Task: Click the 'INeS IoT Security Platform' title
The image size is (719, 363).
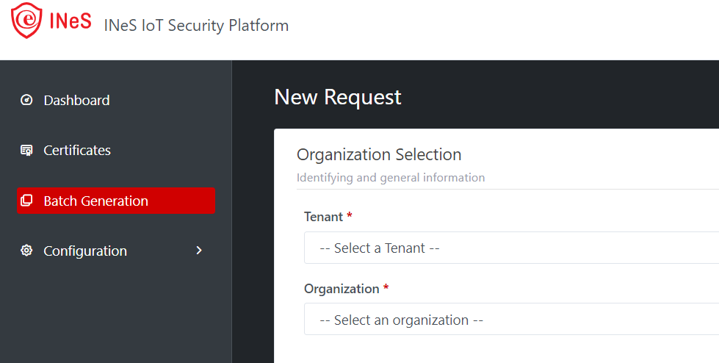Action: pos(197,26)
